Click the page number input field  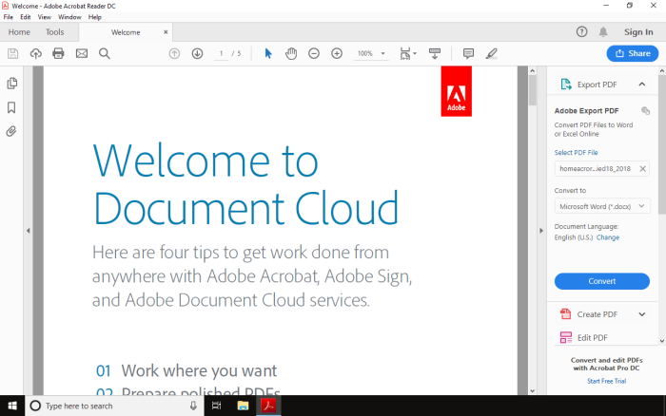[221, 53]
